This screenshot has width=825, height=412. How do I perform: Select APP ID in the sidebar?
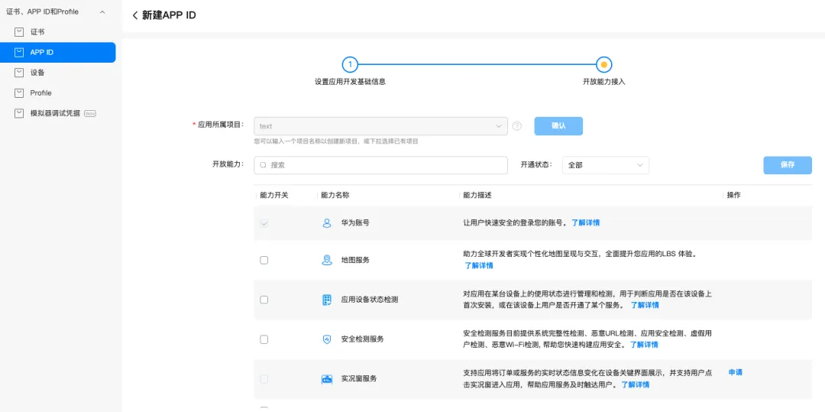pos(58,53)
